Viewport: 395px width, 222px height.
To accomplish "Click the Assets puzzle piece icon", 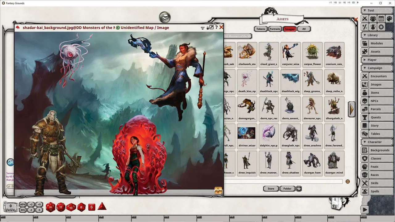I will click(x=365, y=51).
